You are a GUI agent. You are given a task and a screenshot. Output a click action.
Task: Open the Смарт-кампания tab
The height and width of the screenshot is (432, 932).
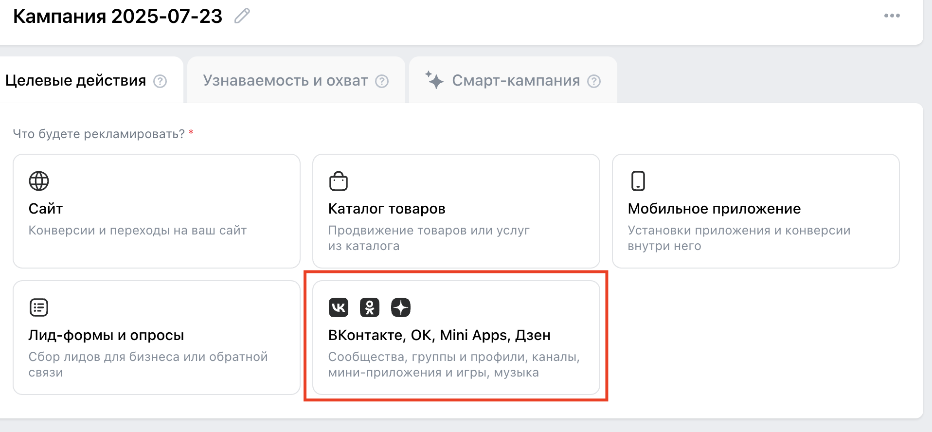click(516, 81)
